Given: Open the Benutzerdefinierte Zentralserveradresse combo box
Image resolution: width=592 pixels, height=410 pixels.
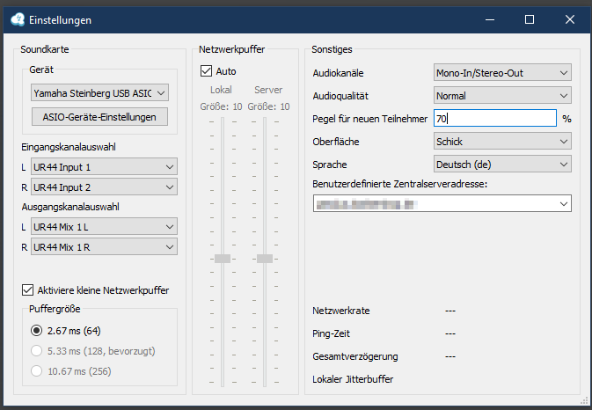Looking at the screenshot, I should (x=442, y=204).
